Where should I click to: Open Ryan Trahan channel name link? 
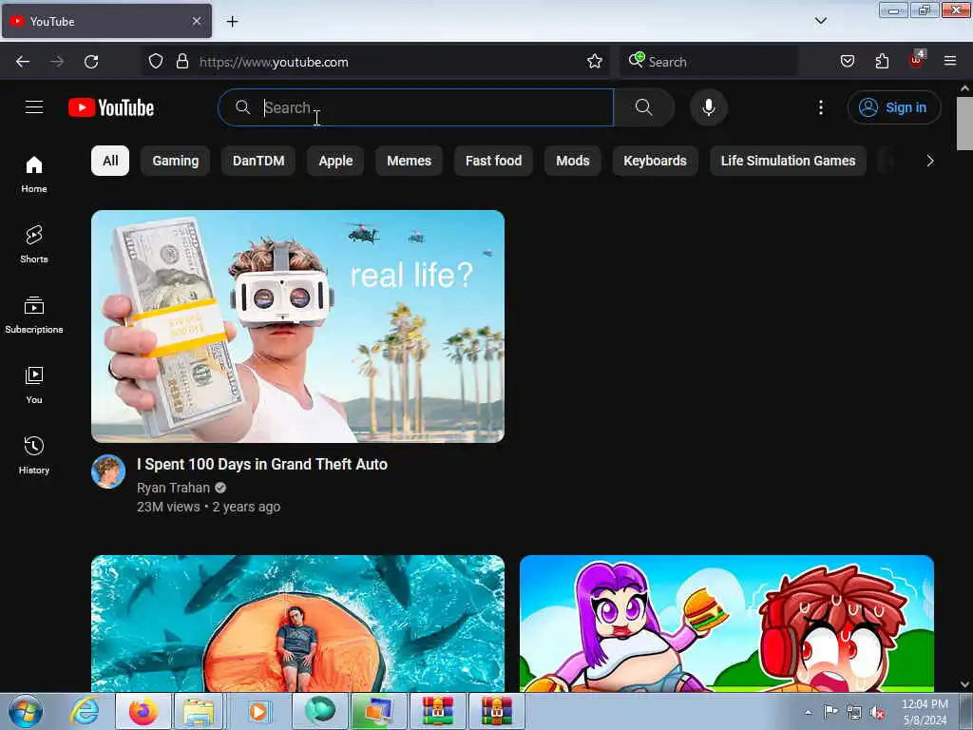tap(173, 488)
